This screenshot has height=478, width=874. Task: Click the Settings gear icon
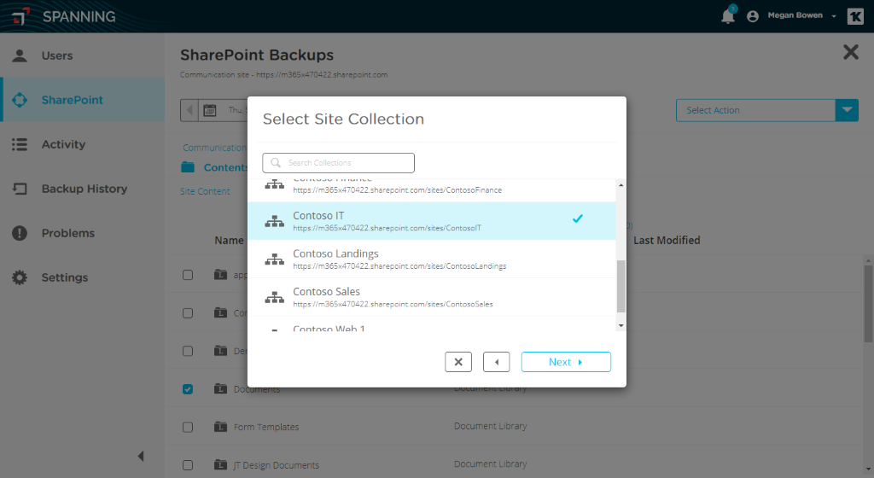(20, 277)
